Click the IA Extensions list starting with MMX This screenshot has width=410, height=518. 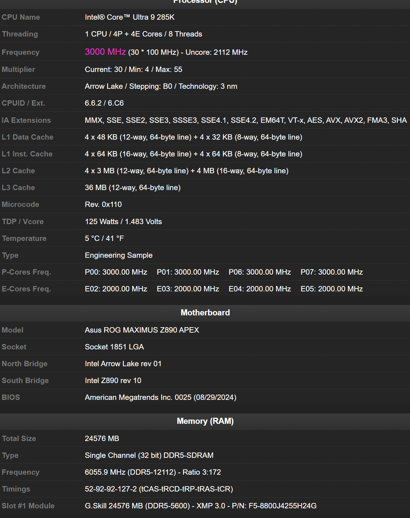[x=246, y=120]
